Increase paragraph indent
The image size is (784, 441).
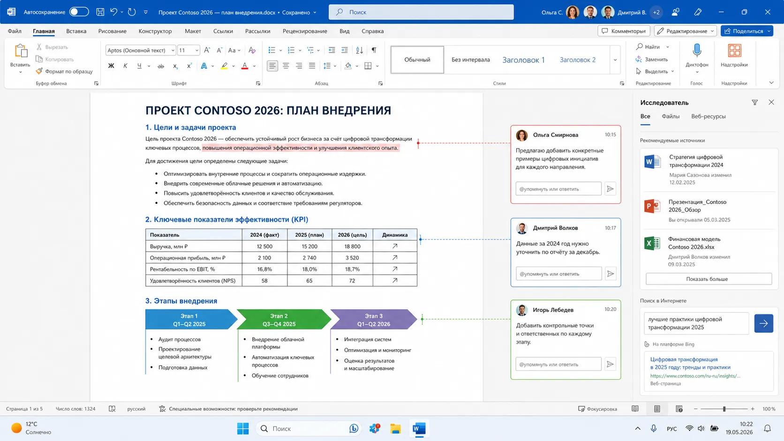pos(345,50)
